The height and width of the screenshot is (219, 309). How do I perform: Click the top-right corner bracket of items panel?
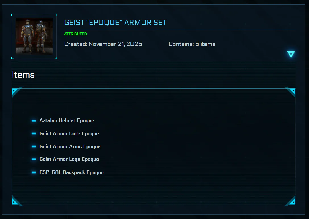click(290, 92)
